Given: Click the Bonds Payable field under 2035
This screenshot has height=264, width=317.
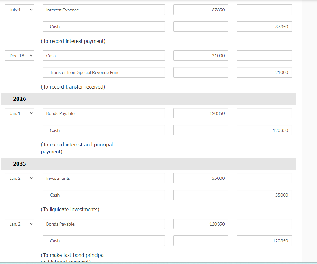Looking at the screenshot, I should coord(104,224).
